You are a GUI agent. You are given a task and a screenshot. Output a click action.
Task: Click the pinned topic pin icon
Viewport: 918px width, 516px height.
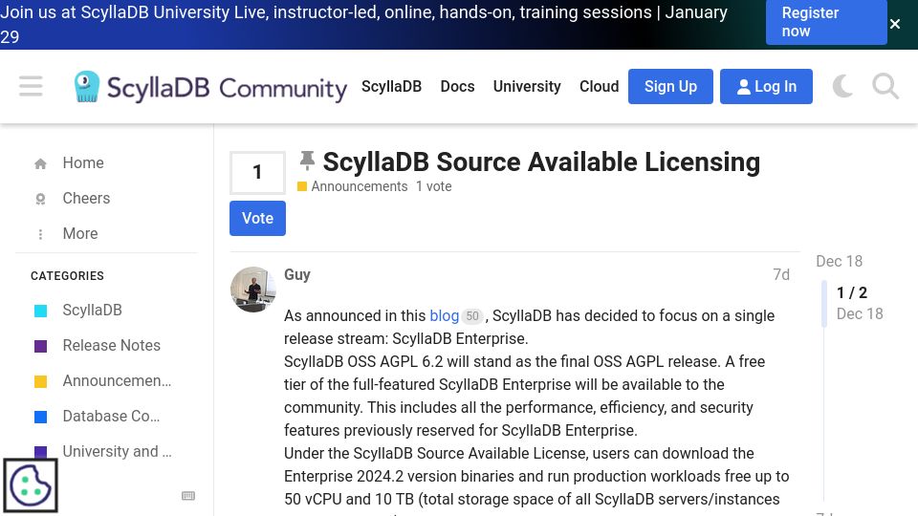[x=307, y=161]
